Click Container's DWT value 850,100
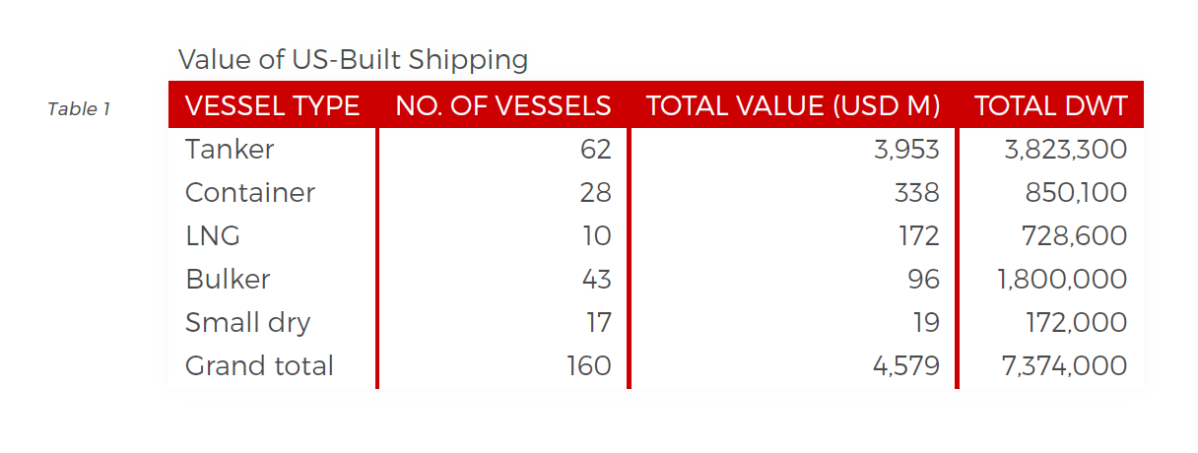The width and height of the screenshot is (1198, 453). point(1078,193)
